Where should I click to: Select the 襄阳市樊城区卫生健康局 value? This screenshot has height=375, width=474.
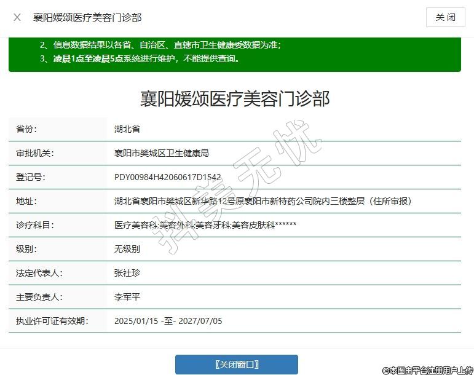pos(161,153)
